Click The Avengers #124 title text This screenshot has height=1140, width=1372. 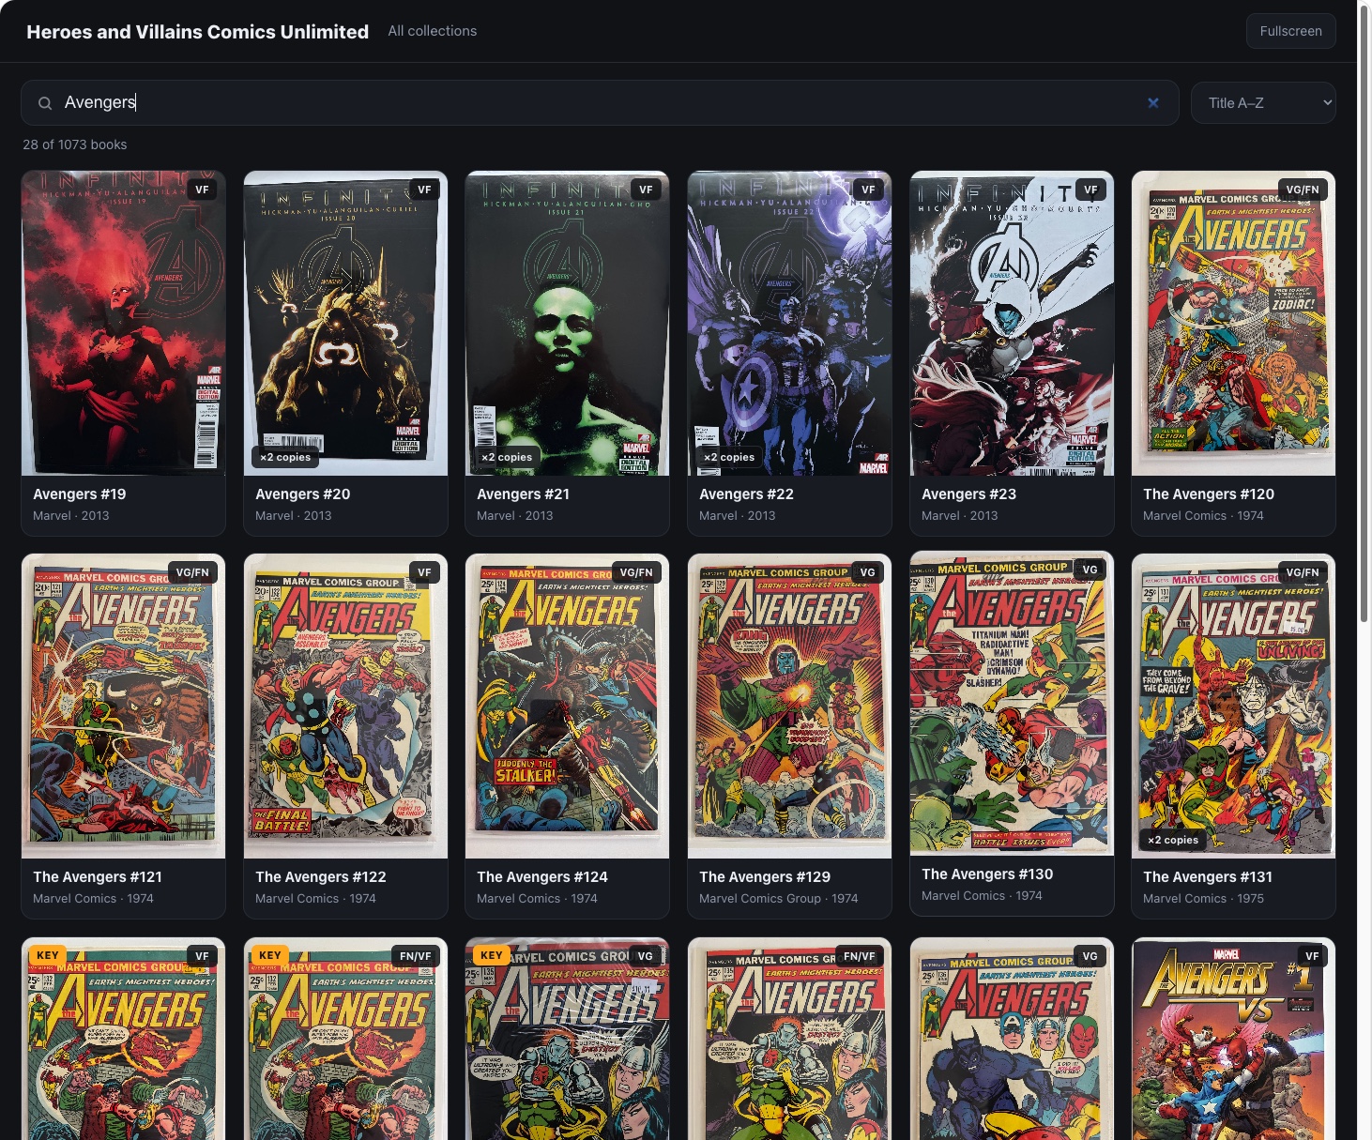(542, 877)
